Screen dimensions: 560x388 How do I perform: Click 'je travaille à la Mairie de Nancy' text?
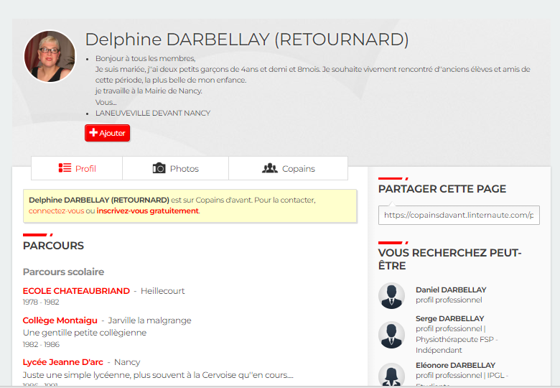pos(149,91)
